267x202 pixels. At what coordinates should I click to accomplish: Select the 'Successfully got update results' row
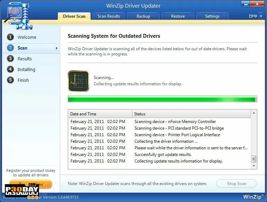coord(159,155)
